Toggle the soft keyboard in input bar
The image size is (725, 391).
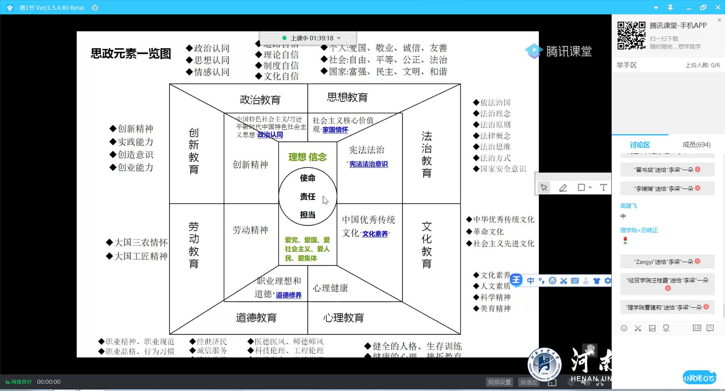point(575,281)
